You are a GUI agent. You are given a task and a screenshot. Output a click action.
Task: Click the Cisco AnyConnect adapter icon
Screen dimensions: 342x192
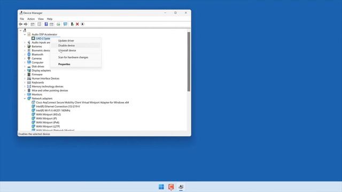click(x=33, y=102)
